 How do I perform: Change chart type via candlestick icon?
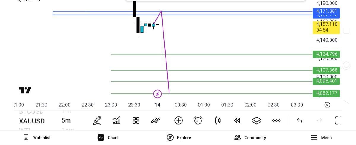click(x=218, y=120)
